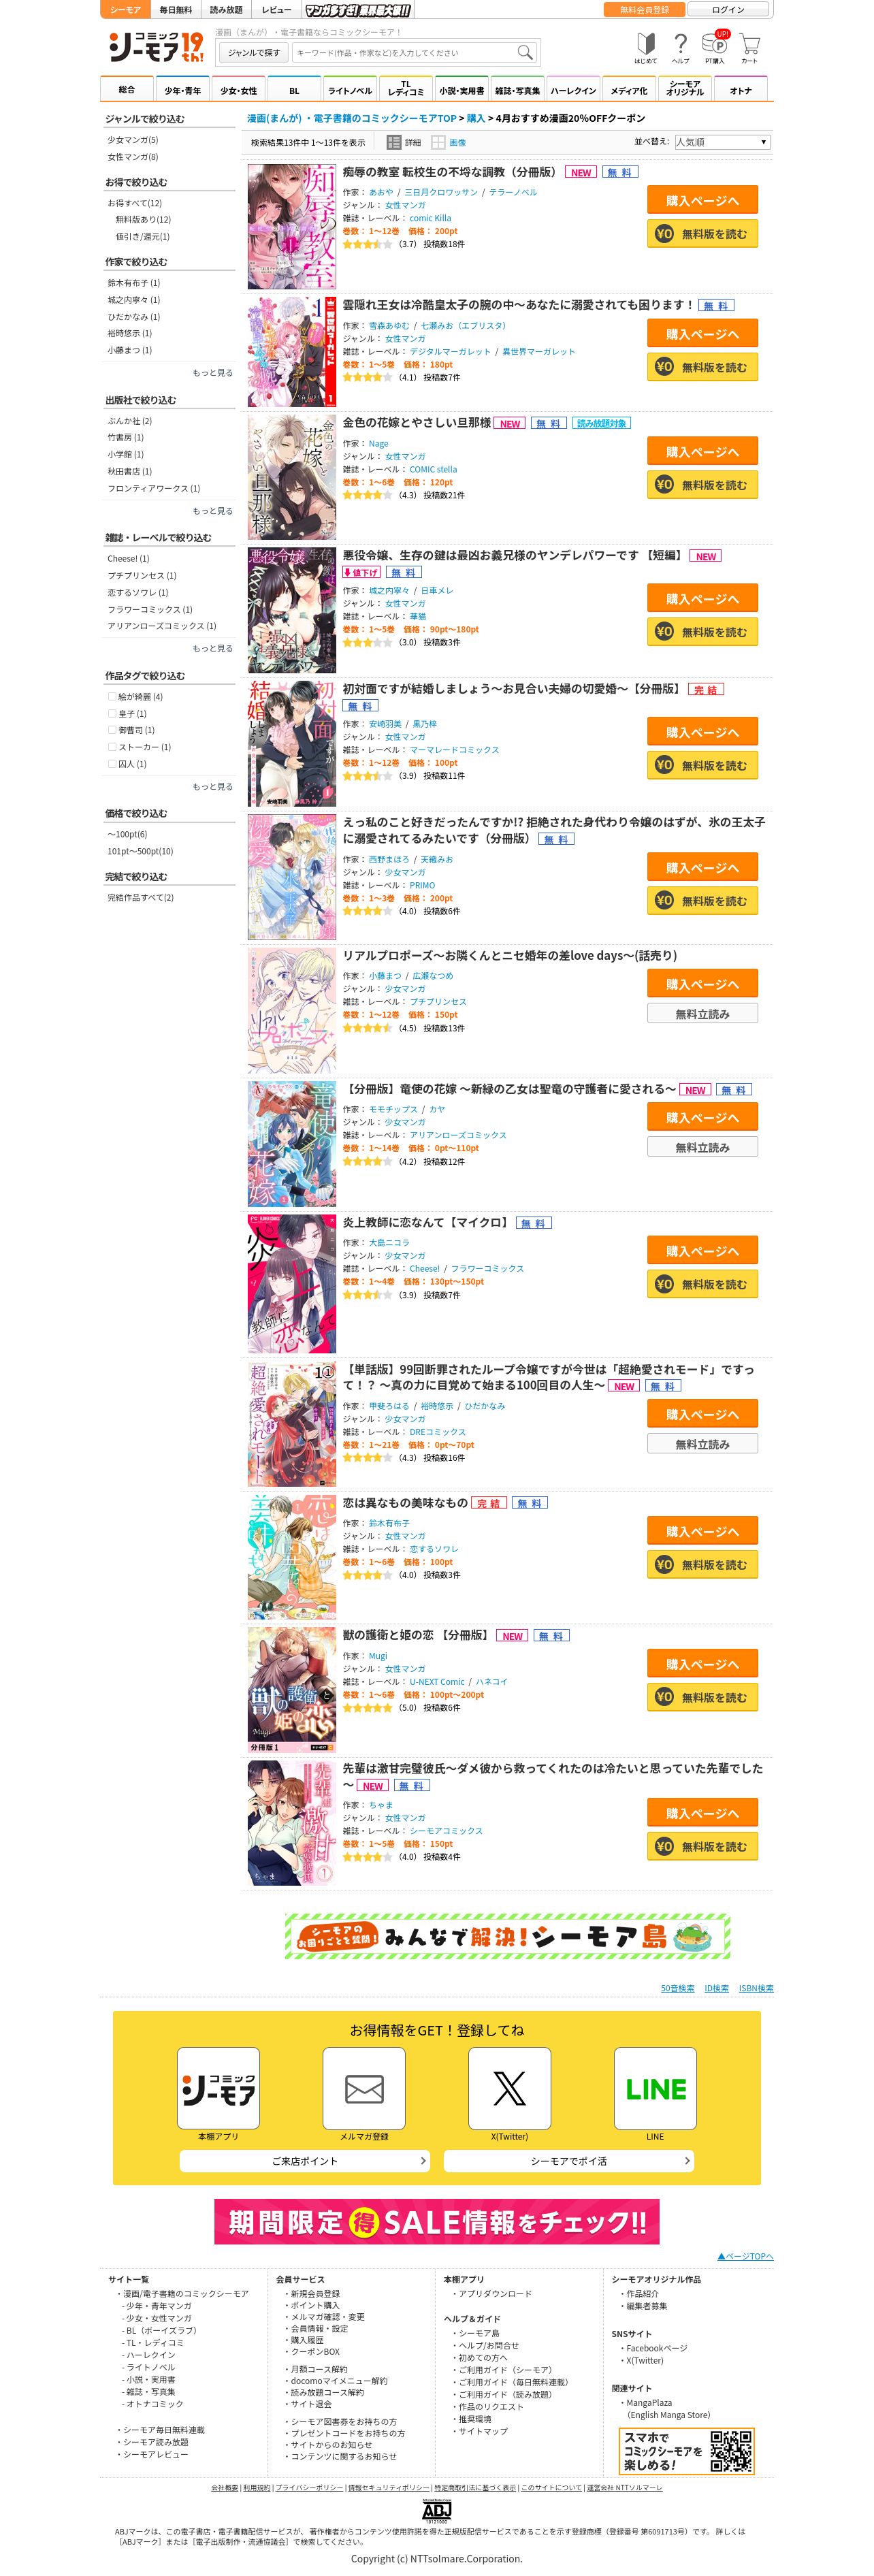Open the ジャンルで探す genre selector
This screenshot has height=2576, width=874.
pos(254,53)
